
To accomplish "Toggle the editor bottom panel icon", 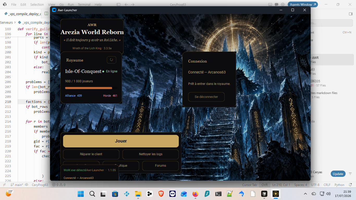I will point(270,4).
